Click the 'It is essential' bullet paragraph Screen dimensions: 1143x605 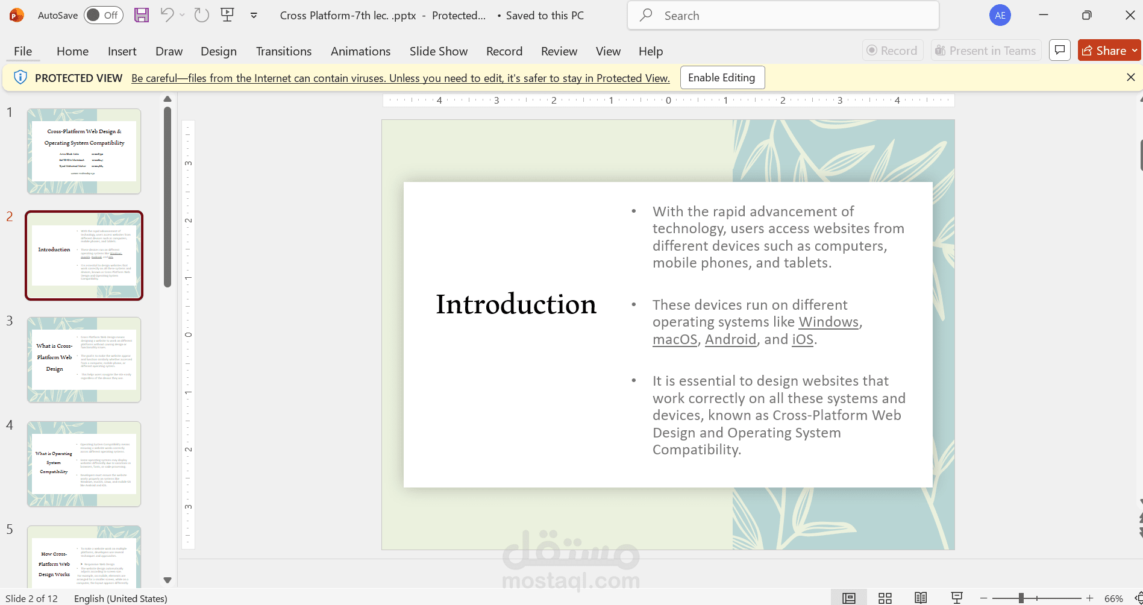779,415
